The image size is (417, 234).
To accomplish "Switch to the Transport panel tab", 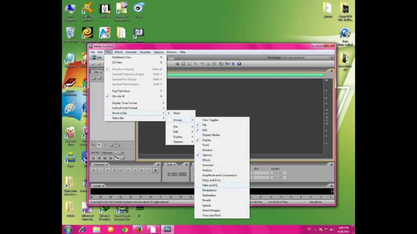I will (x=99, y=164).
